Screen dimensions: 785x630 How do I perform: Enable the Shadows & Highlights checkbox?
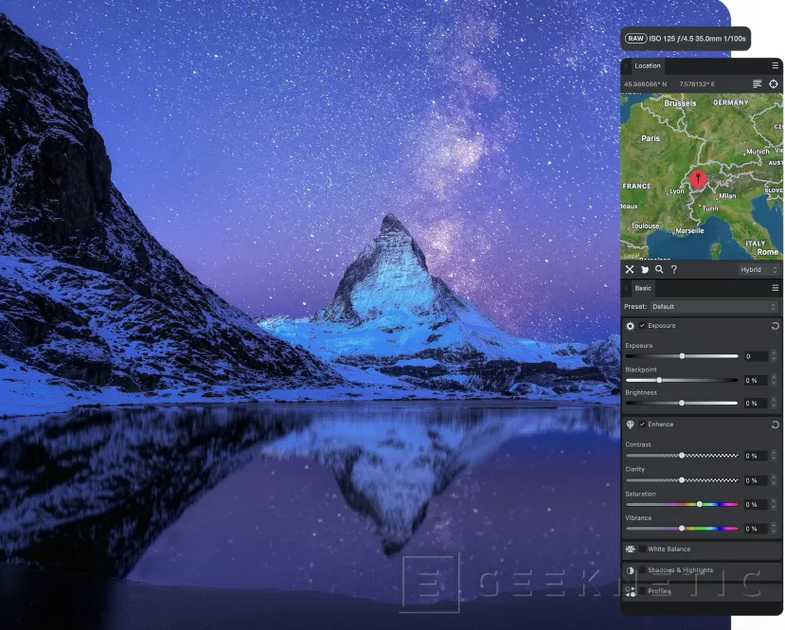[642, 570]
